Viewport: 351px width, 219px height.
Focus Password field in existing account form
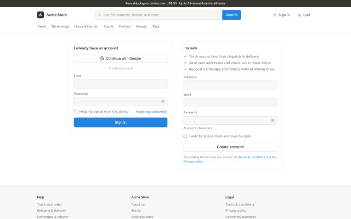[121, 101]
